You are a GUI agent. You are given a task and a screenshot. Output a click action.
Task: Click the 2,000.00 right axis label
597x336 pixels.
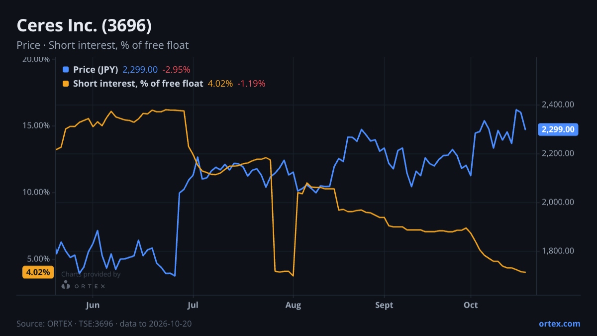tap(558, 202)
